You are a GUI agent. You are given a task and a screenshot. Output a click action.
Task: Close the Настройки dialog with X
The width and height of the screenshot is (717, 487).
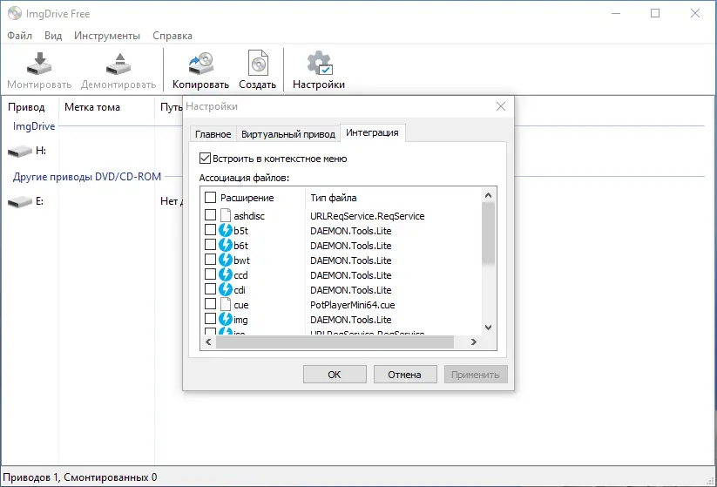click(501, 106)
